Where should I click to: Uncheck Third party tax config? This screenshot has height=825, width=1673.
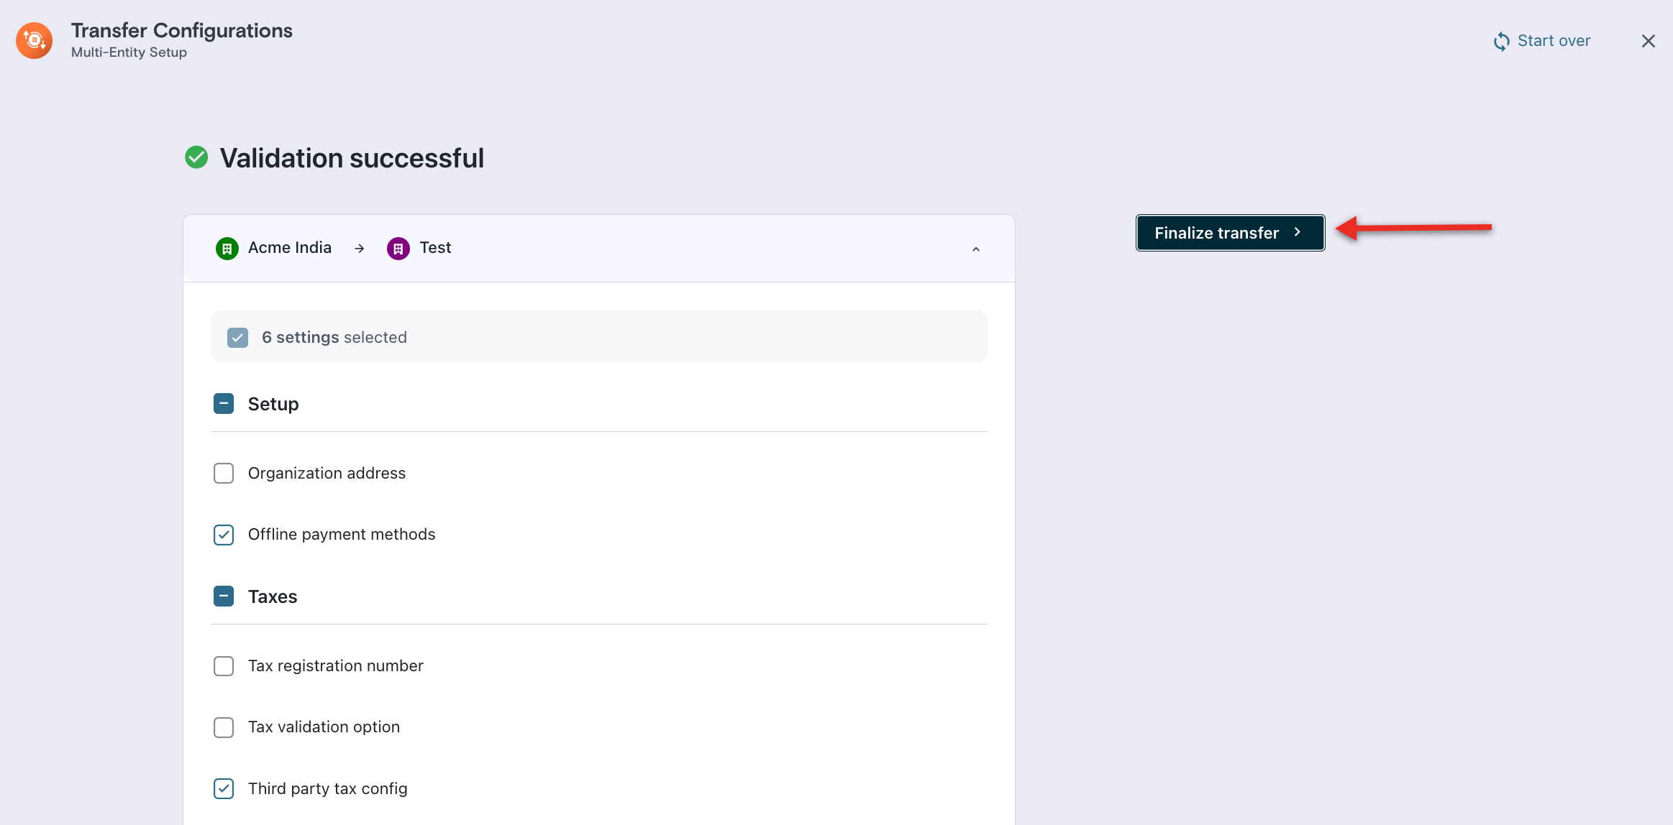point(224,789)
